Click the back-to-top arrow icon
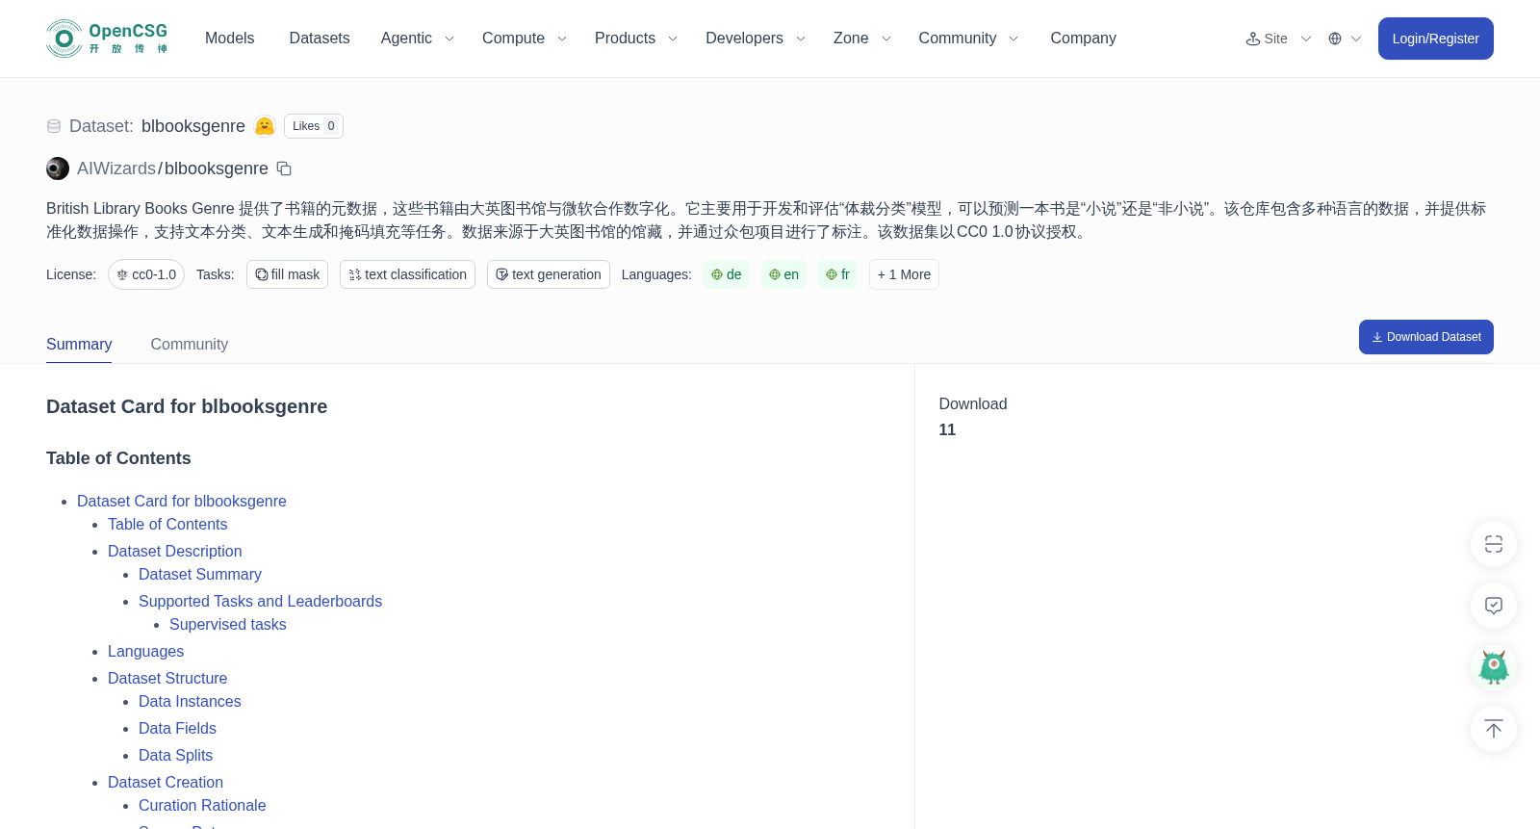 point(1494,729)
